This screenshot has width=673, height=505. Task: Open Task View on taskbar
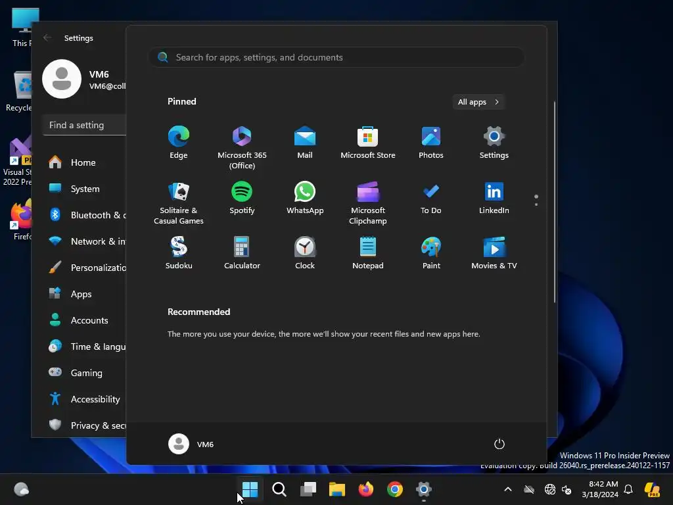tap(308, 489)
